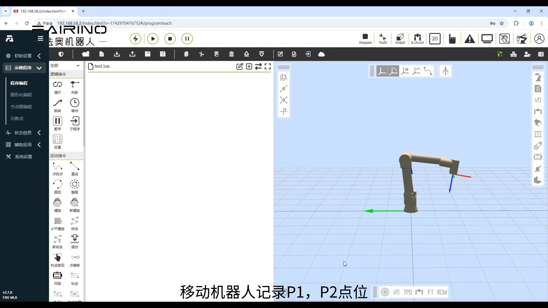Open the 图形化编程 menu item
Screen dimensions: 548x308
pyautogui.click(x=21, y=95)
